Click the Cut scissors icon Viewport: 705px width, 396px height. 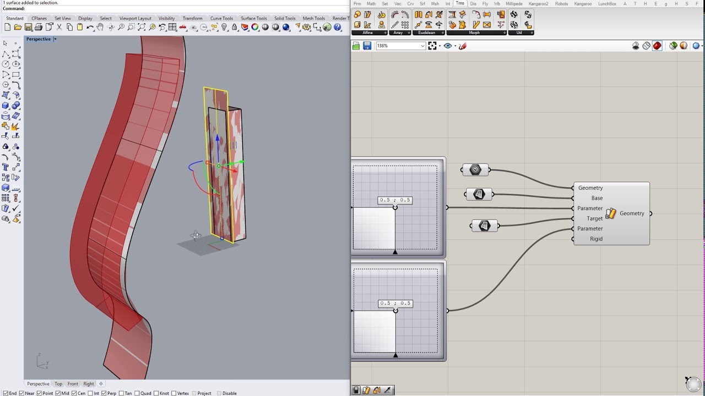click(x=59, y=27)
